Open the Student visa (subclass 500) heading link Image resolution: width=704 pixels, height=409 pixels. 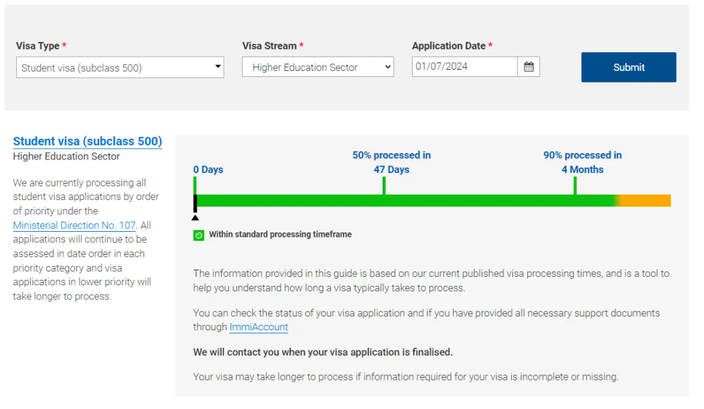(87, 141)
